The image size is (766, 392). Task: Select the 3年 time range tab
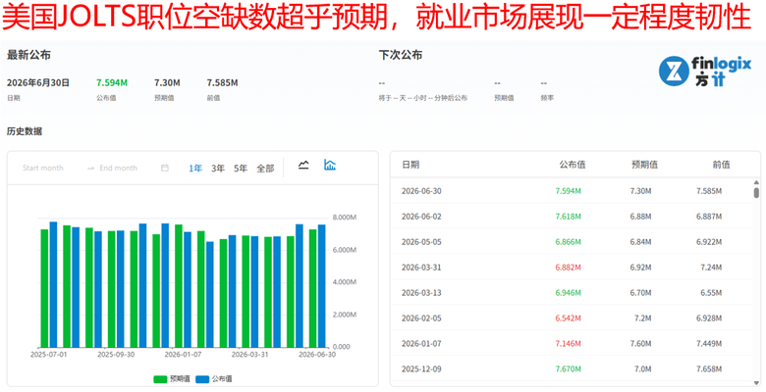point(218,169)
